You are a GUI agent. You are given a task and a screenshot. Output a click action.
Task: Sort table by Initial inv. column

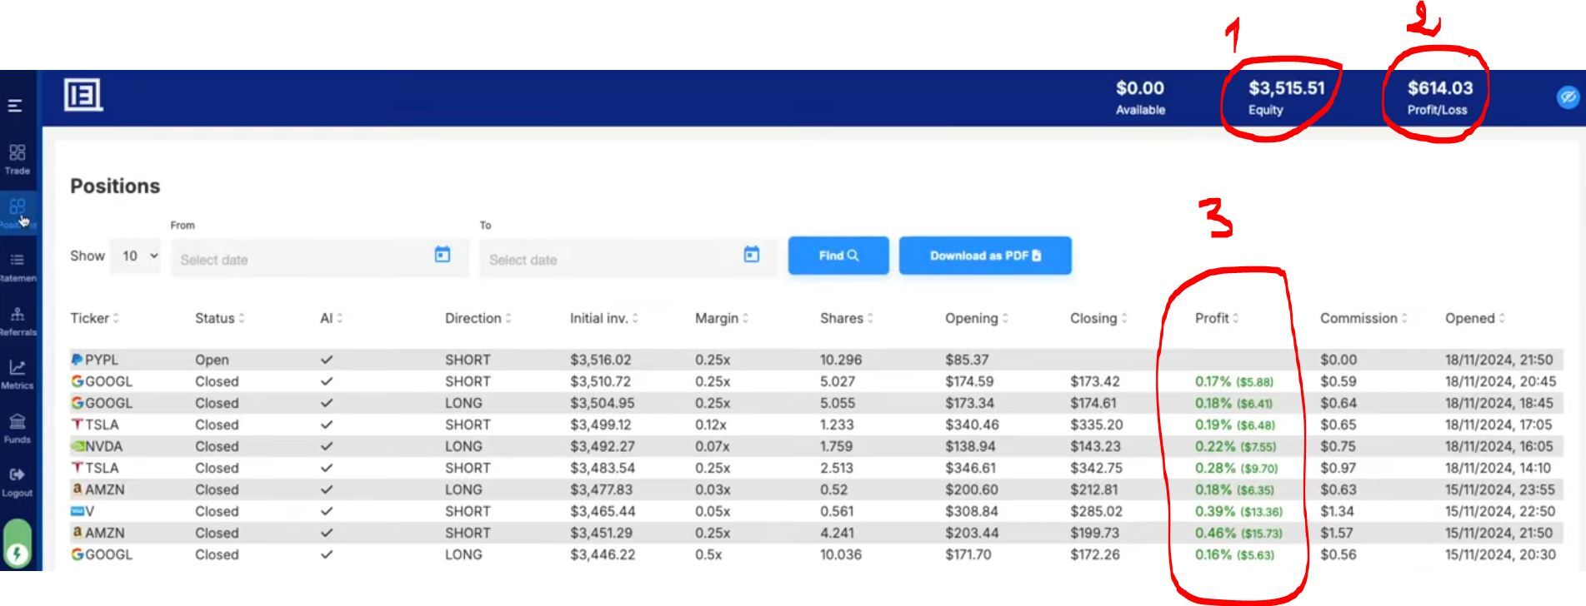coord(604,318)
